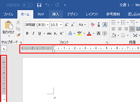Select justify alignment
The image size is (140, 102).
[132, 29]
